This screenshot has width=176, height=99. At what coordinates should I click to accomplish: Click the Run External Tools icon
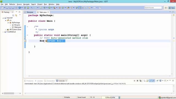(54, 8)
